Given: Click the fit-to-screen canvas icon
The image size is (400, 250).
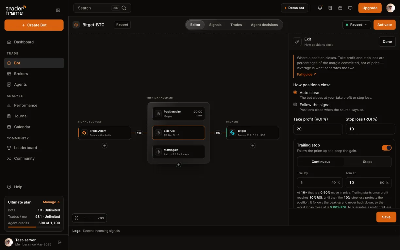Looking at the screenshot, I should coord(76,218).
